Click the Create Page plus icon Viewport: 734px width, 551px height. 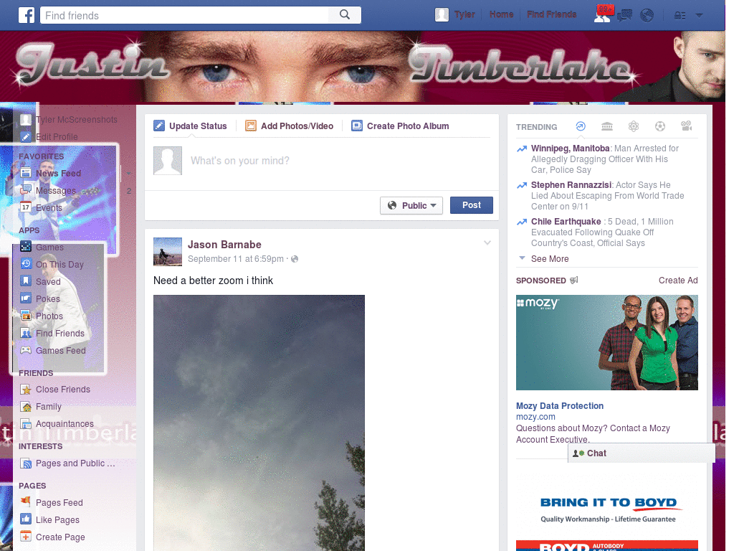[26, 537]
